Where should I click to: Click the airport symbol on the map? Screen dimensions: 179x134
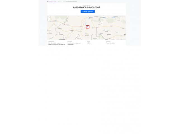(x=65, y=24)
